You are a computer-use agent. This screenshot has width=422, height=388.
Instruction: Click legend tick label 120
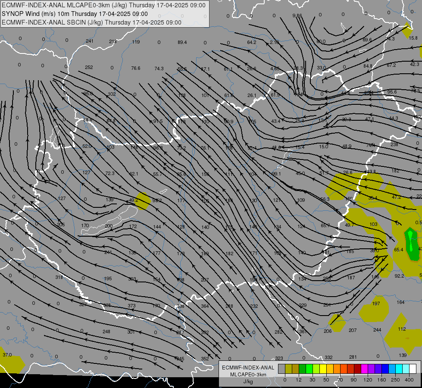coord(368,380)
